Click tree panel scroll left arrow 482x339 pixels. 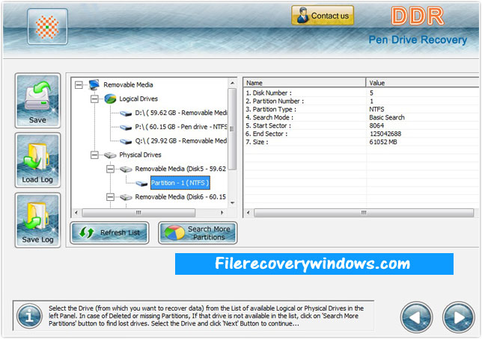(76, 212)
